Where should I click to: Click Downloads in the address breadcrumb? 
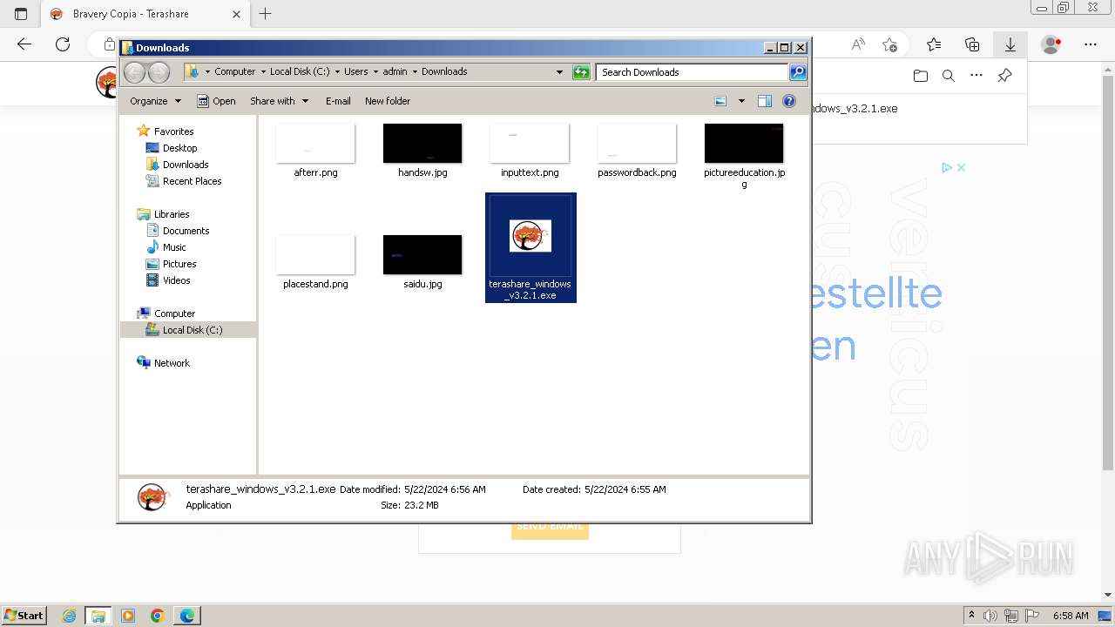click(x=444, y=72)
